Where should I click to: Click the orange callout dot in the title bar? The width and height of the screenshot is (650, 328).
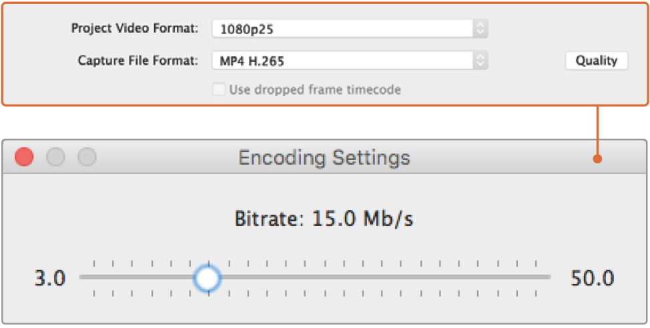pos(599,159)
